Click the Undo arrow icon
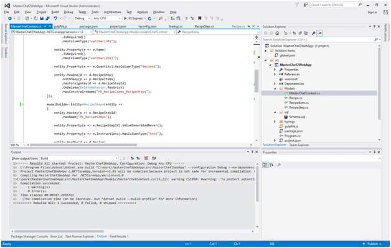Screen dimensions: 391x248 [55, 19]
